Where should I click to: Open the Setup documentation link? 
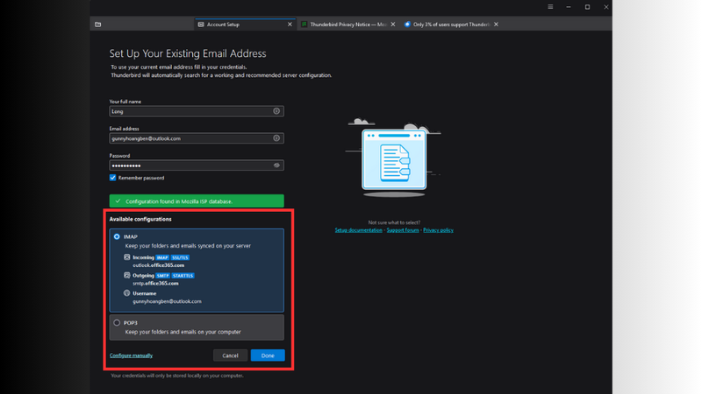pos(359,230)
